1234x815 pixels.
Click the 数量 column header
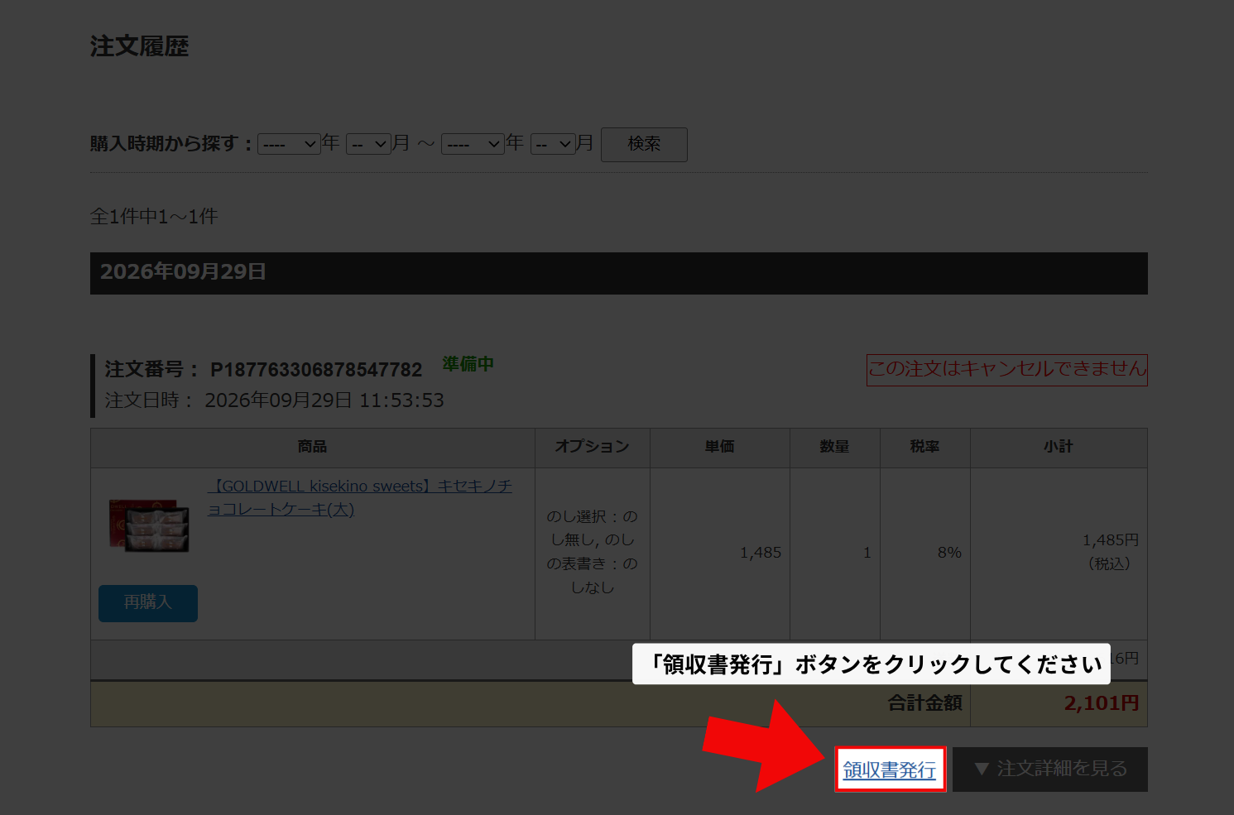835,447
